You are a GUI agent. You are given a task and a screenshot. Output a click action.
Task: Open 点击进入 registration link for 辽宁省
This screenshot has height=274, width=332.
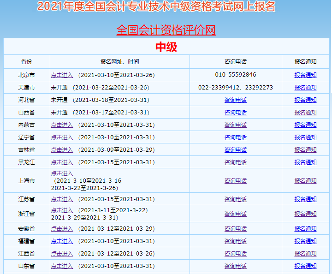coord(62,137)
